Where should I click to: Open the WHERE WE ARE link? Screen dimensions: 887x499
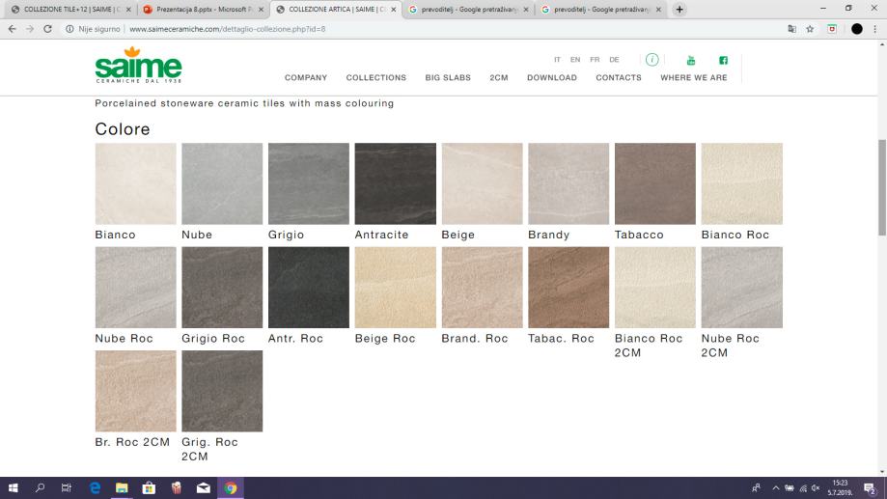click(693, 78)
